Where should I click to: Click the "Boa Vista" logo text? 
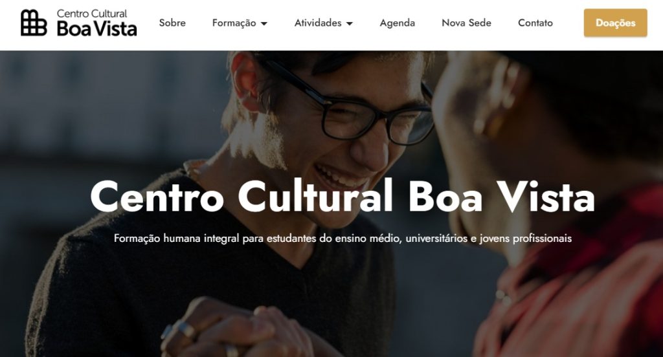97,28
